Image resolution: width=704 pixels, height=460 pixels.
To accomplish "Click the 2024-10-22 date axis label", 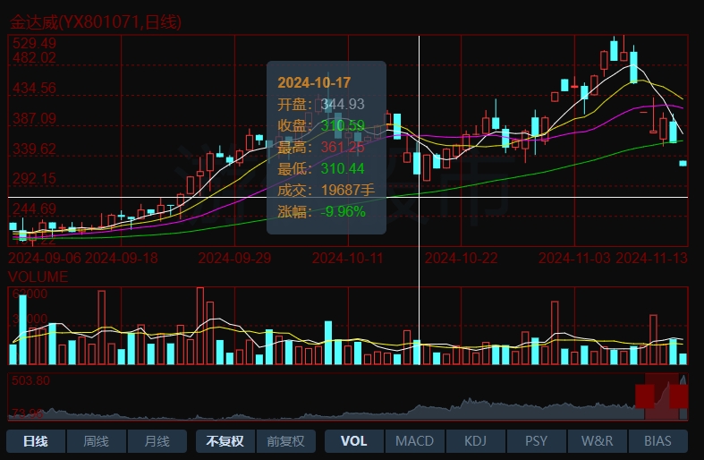I will [x=460, y=258].
